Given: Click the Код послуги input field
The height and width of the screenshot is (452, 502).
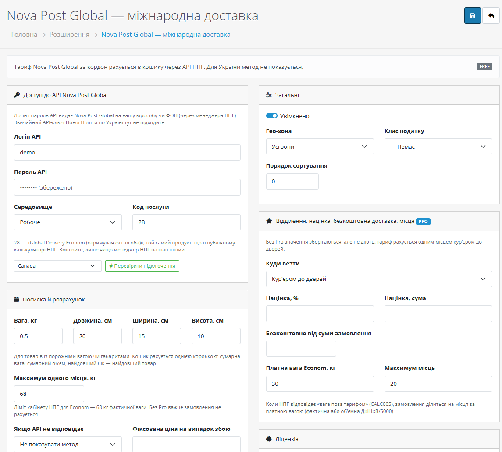Looking at the screenshot, I should click(186, 222).
